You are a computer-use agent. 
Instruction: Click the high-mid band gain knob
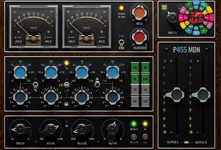coord(82,98)
